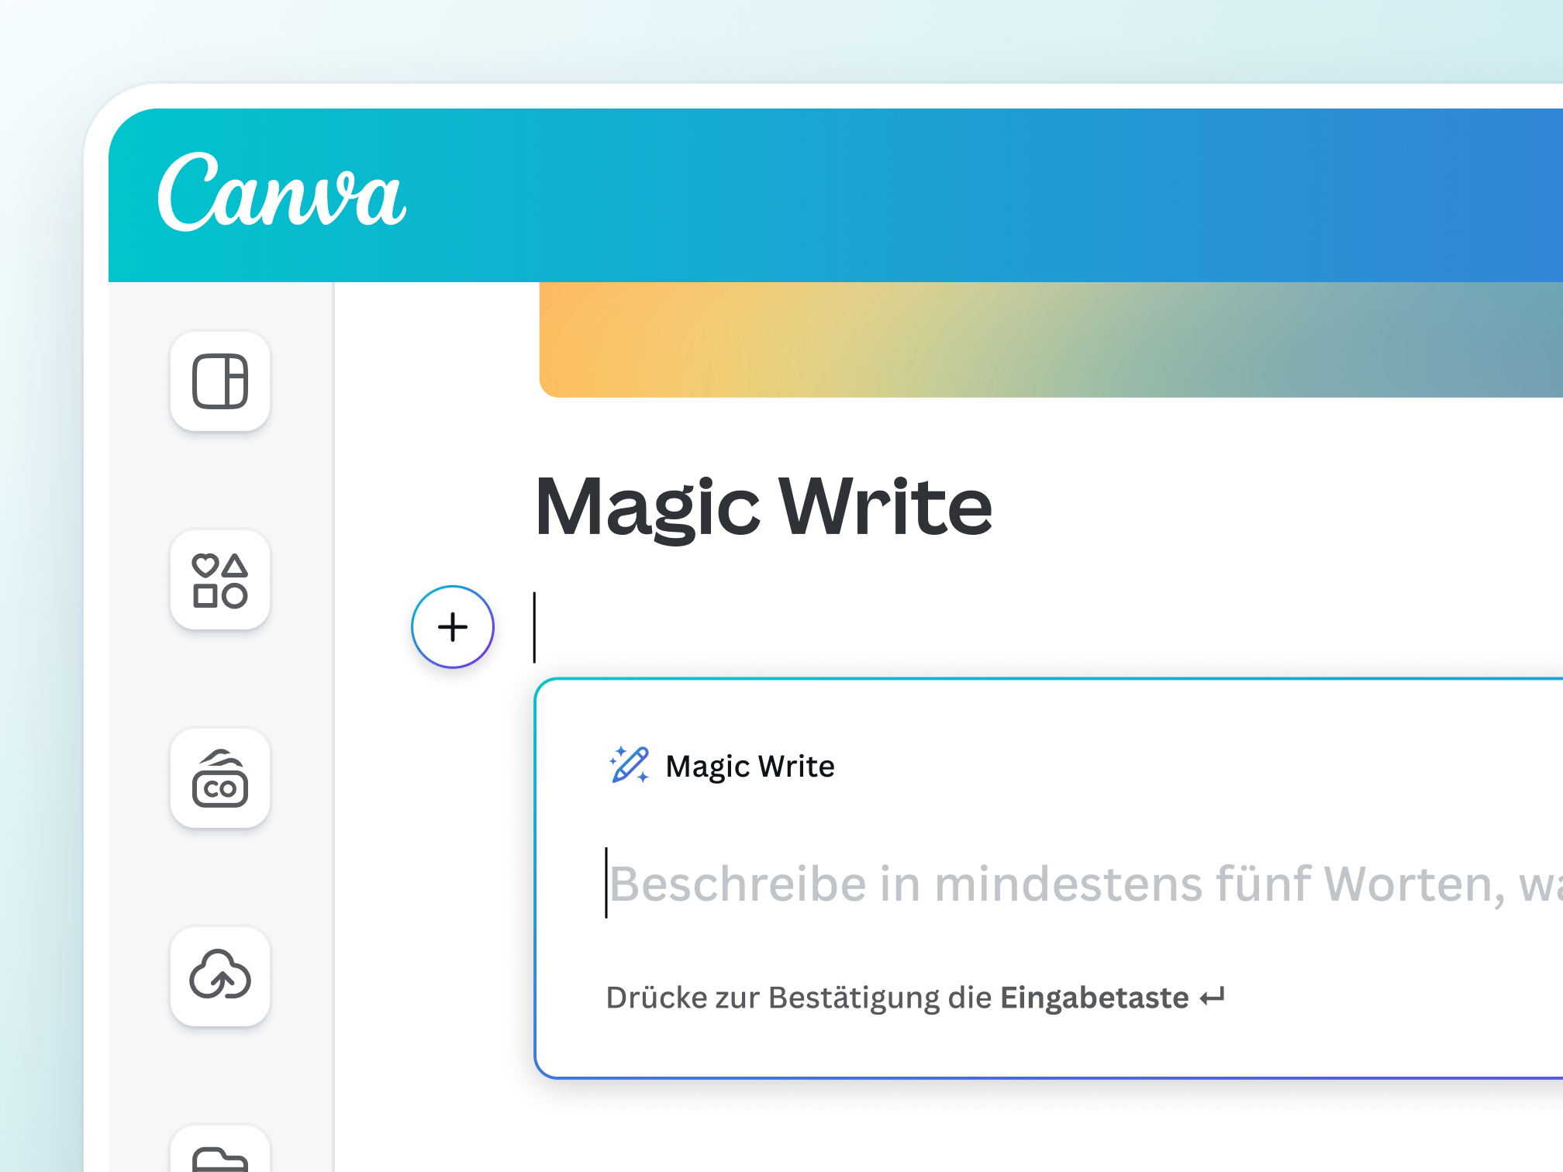The image size is (1563, 1172).
Task: Click the Eingabetaste confirmation hint
Action: (1093, 998)
